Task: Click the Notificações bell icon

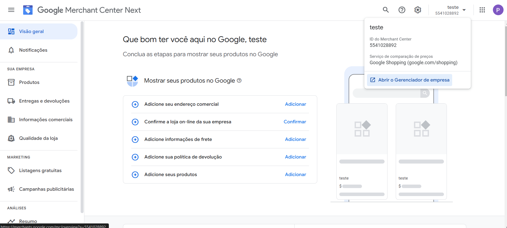Action: coord(11,50)
